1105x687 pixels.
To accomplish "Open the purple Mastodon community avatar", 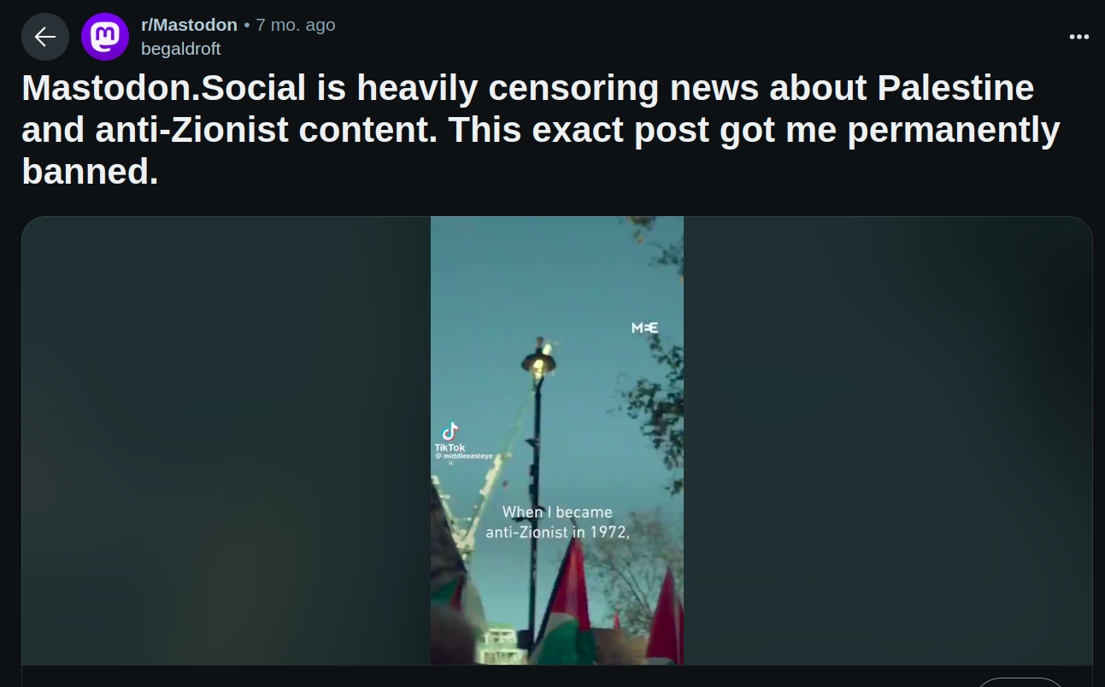I will click(105, 37).
